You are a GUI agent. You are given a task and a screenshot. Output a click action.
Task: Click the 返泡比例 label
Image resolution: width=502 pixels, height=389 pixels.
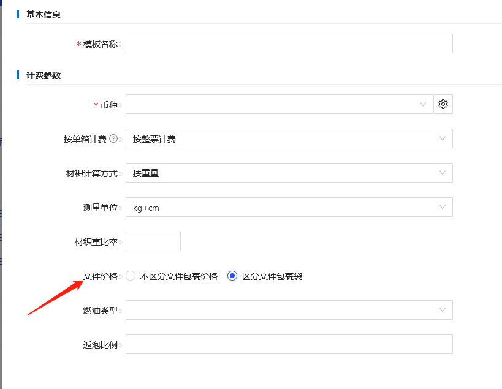point(102,345)
